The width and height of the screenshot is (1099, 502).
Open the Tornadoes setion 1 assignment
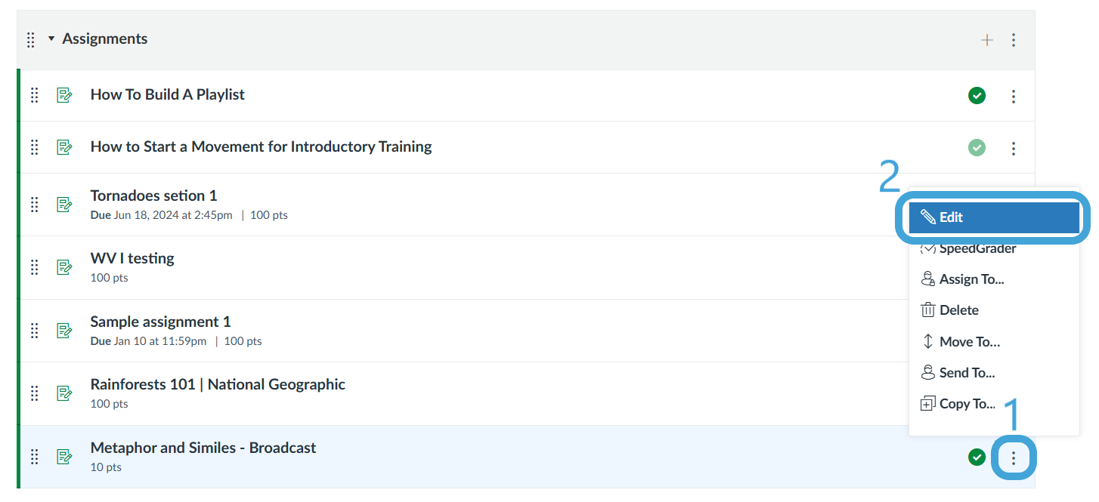pyautogui.click(x=153, y=195)
